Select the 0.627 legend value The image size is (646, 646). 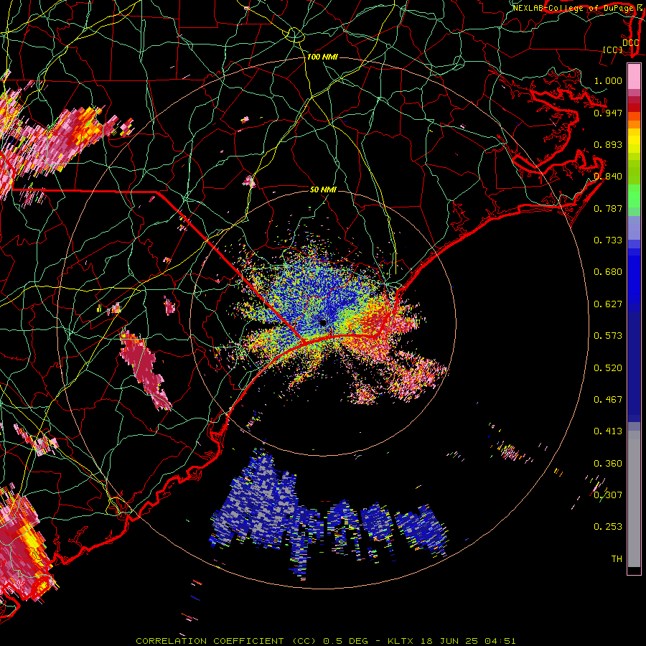608,304
